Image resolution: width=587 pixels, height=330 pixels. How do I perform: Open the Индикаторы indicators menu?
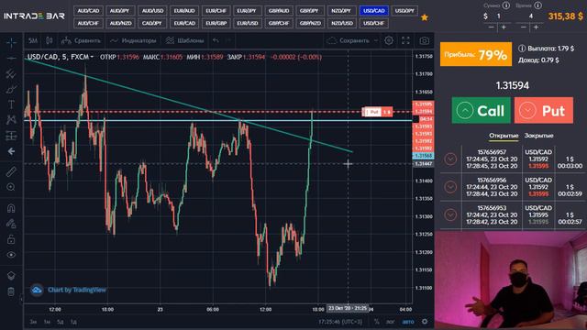[x=133, y=40]
